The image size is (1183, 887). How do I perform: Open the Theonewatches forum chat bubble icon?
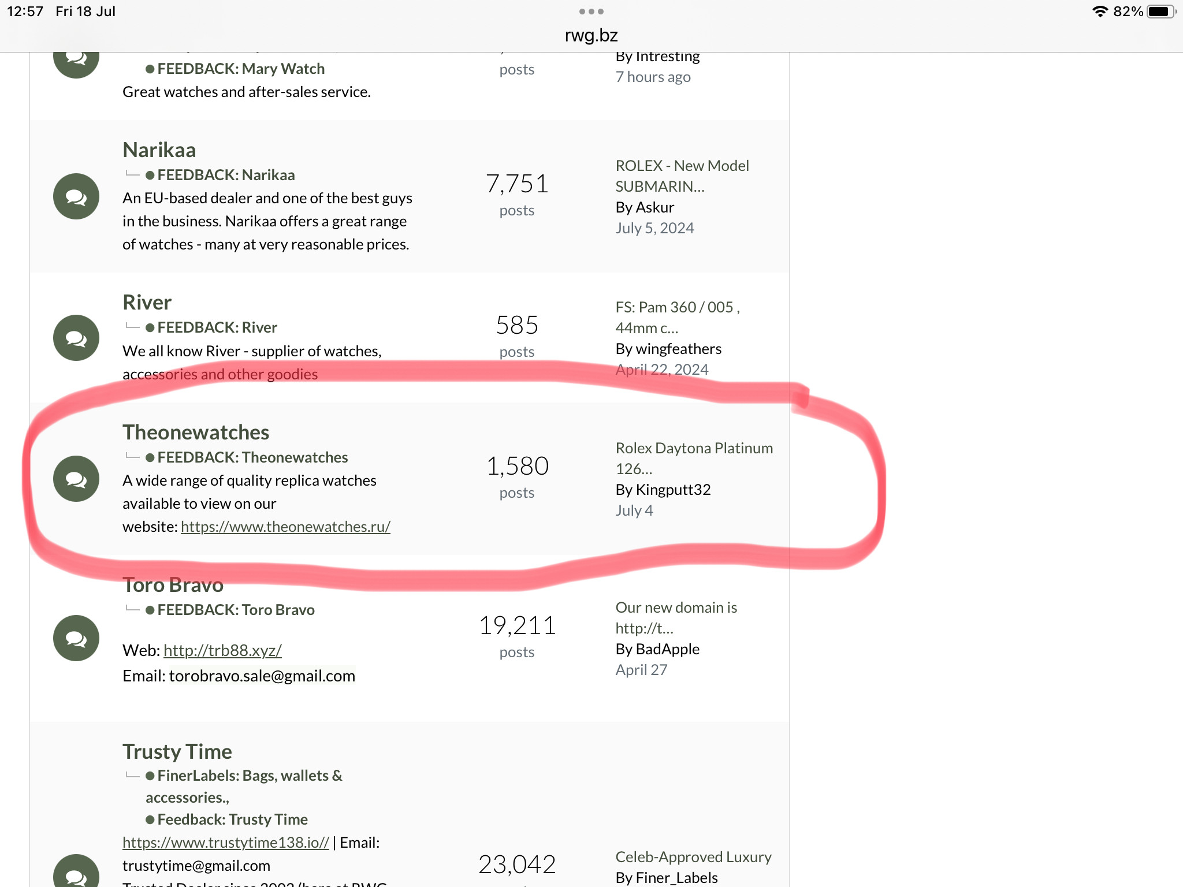tap(76, 479)
